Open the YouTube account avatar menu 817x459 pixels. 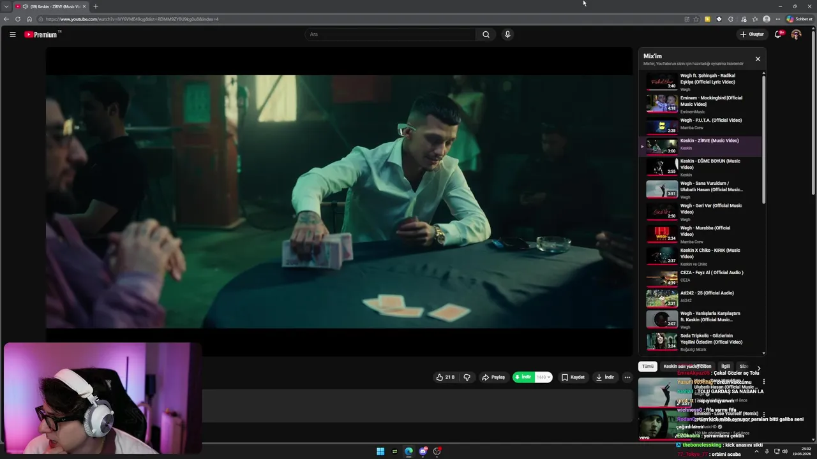(x=796, y=34)
